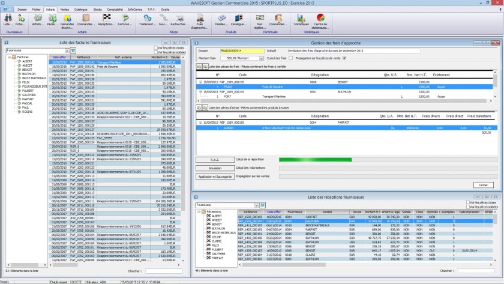504x284 pixels.
Task: Click second icon above Liste des pièces d'achat
Action: [205, 107]
